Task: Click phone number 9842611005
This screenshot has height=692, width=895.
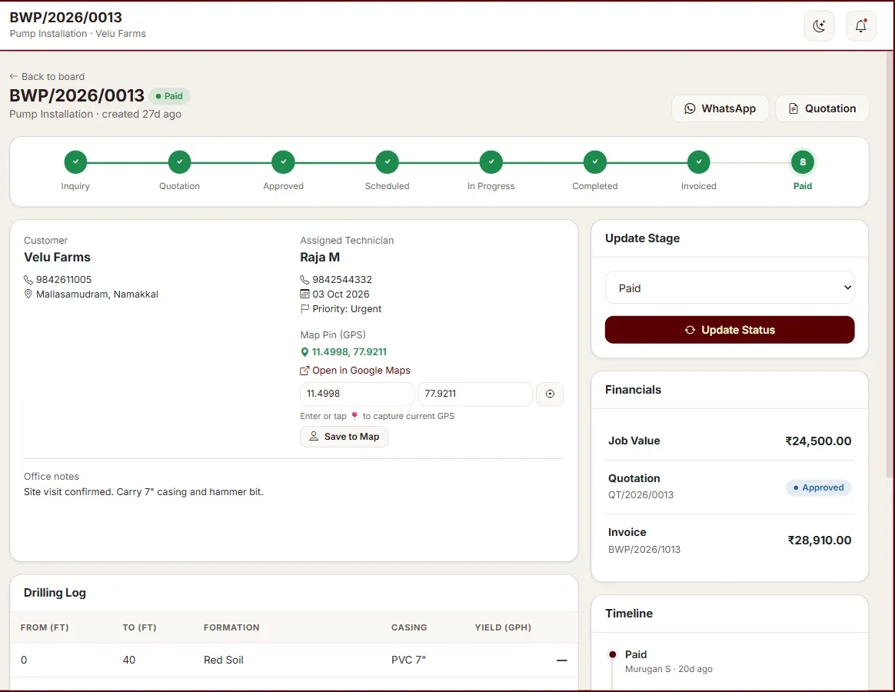Action: coord(64,280)
